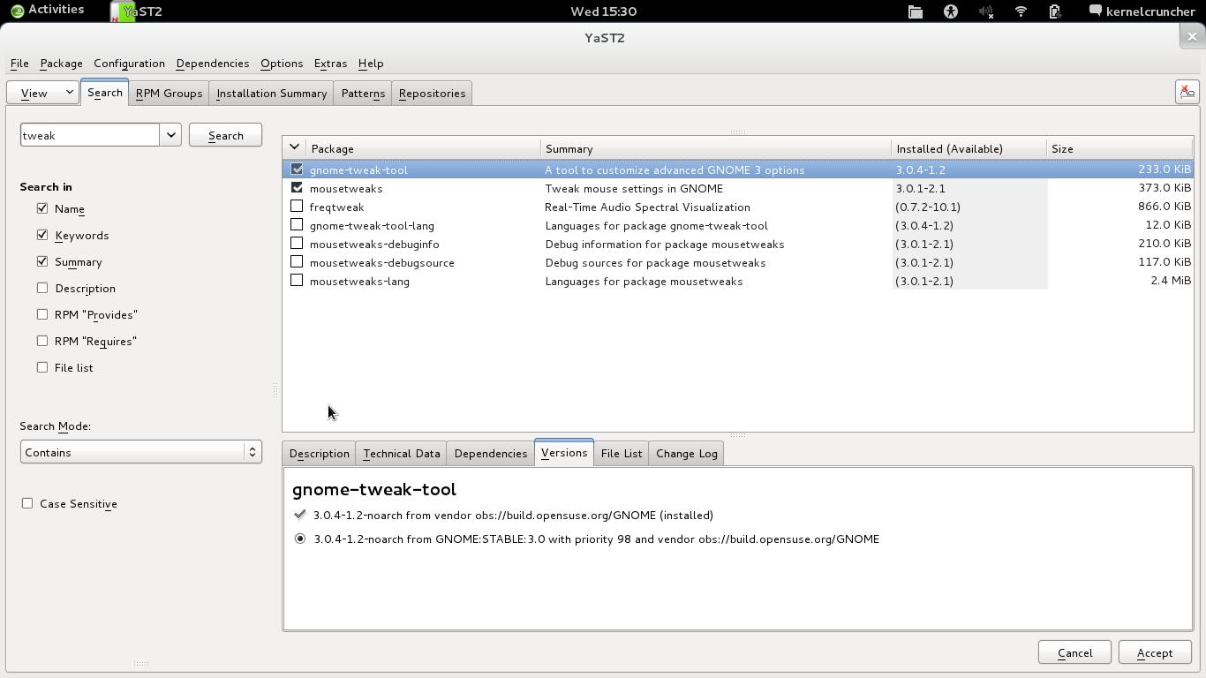Click the status column header arrow
This screenshot has height=678, width=1206.
[295, 147]
